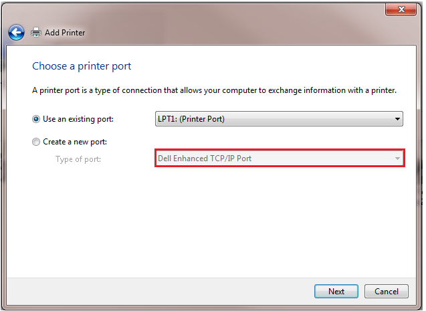Image resolution: width=426 pixels, height=311 pixels.
Task: Click the existing port dropdown arrow
Action: click(x=398, y=119)
